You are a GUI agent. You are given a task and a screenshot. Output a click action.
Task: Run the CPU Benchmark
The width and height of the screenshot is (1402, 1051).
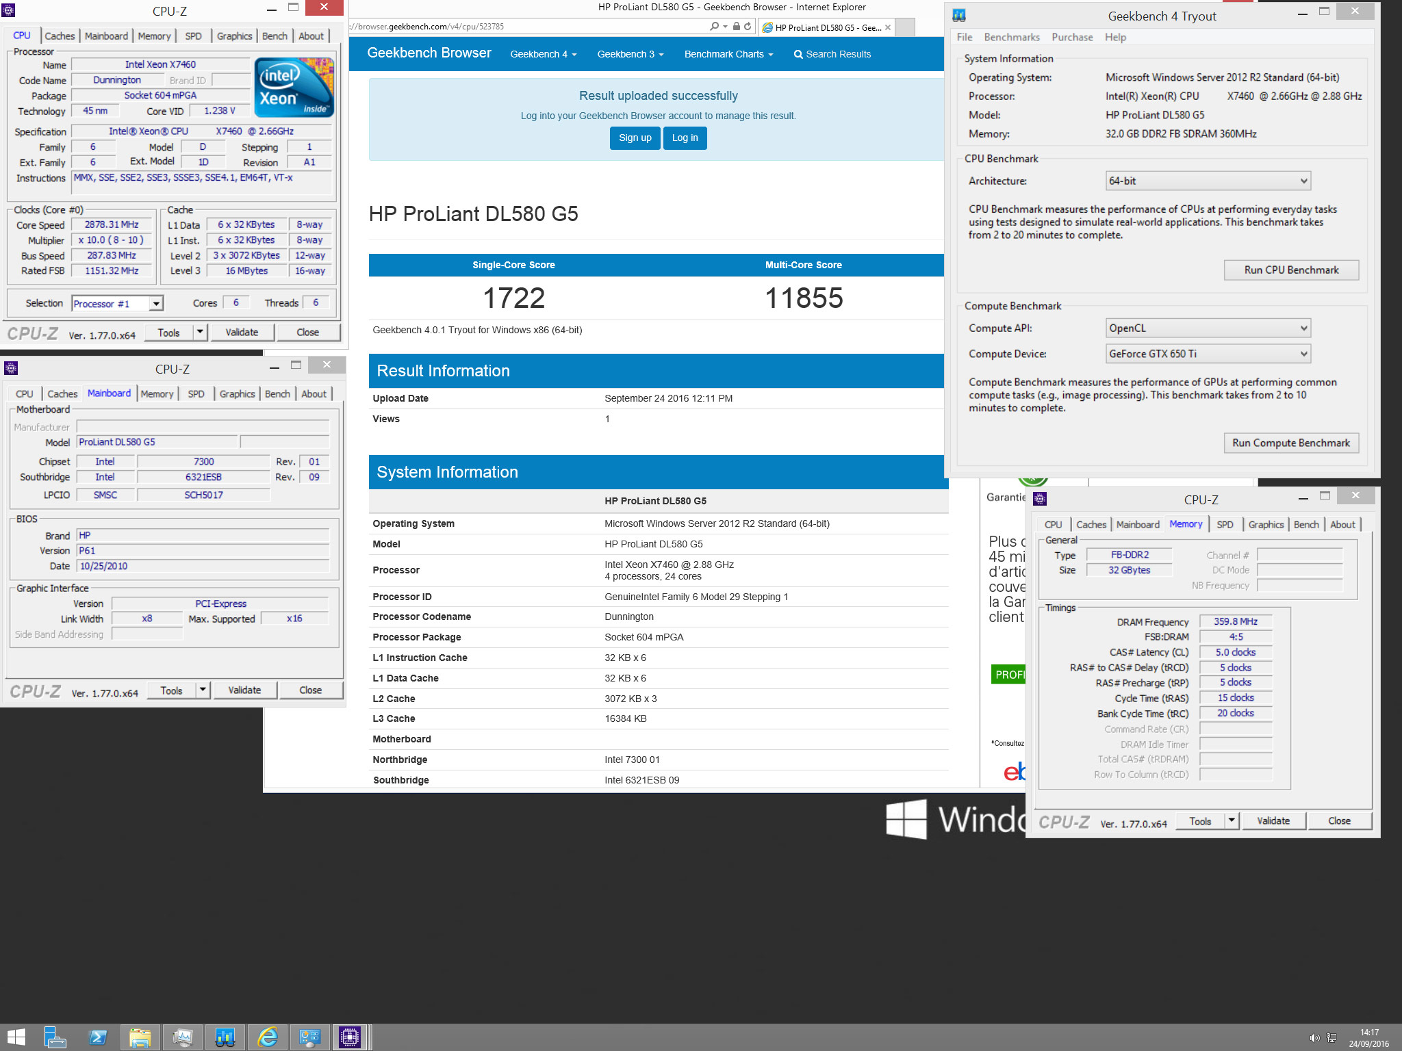[1291, 270]
